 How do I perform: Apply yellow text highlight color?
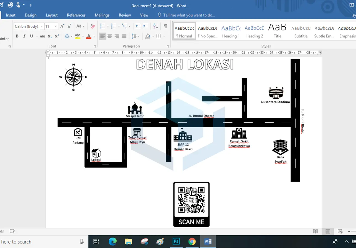[78, 36]
